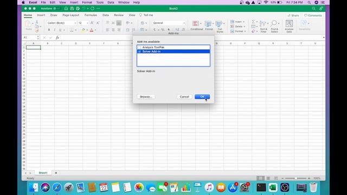Check the Analysis ToolPak add-in checkbox
The image size is (347, 195).
(x=139, y=47)
